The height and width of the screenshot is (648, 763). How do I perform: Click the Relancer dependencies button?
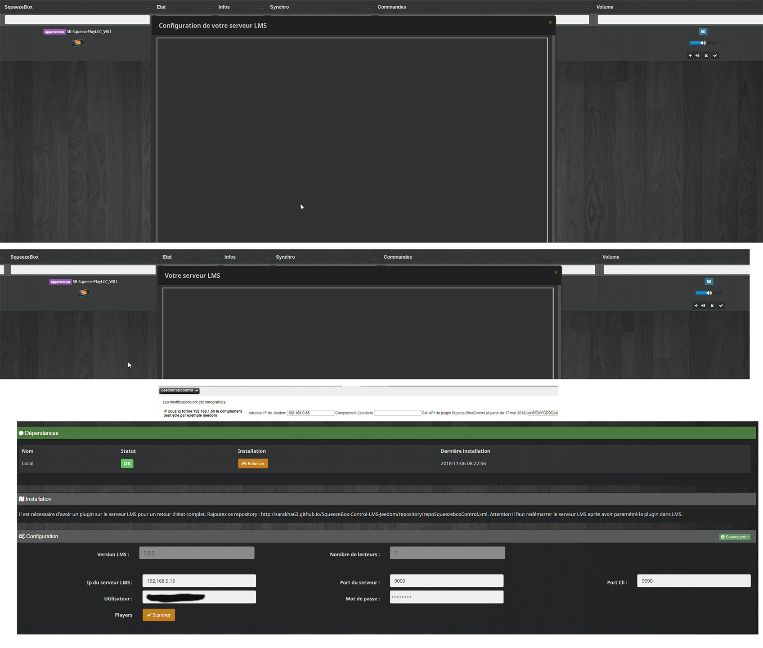(253, 463)
